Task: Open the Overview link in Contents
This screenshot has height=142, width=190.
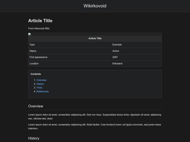Action: [42, 80]
